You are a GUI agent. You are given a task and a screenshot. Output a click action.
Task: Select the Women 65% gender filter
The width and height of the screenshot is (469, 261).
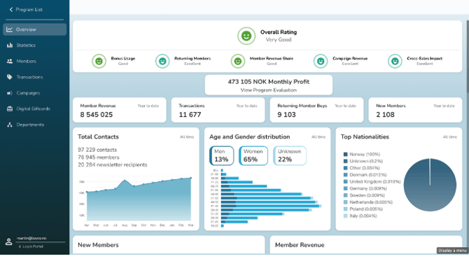[x=253, y=155]
